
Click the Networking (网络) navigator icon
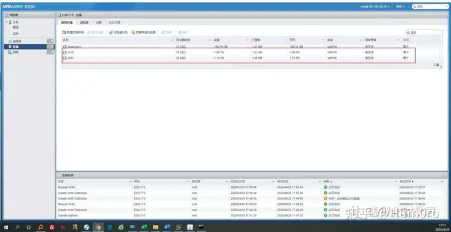(10, 52)
